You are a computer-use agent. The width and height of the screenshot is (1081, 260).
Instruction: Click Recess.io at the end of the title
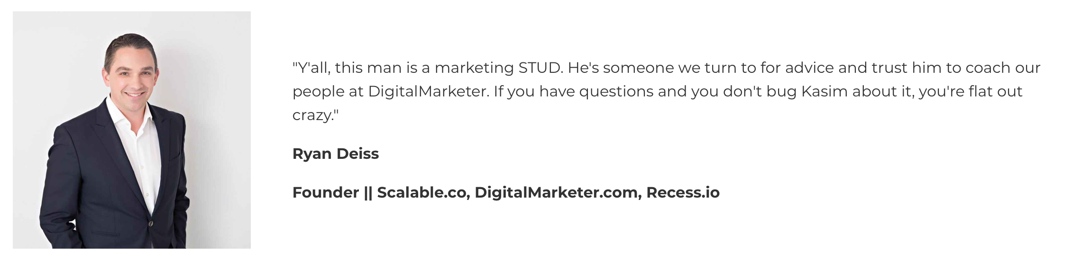[683, 192]
